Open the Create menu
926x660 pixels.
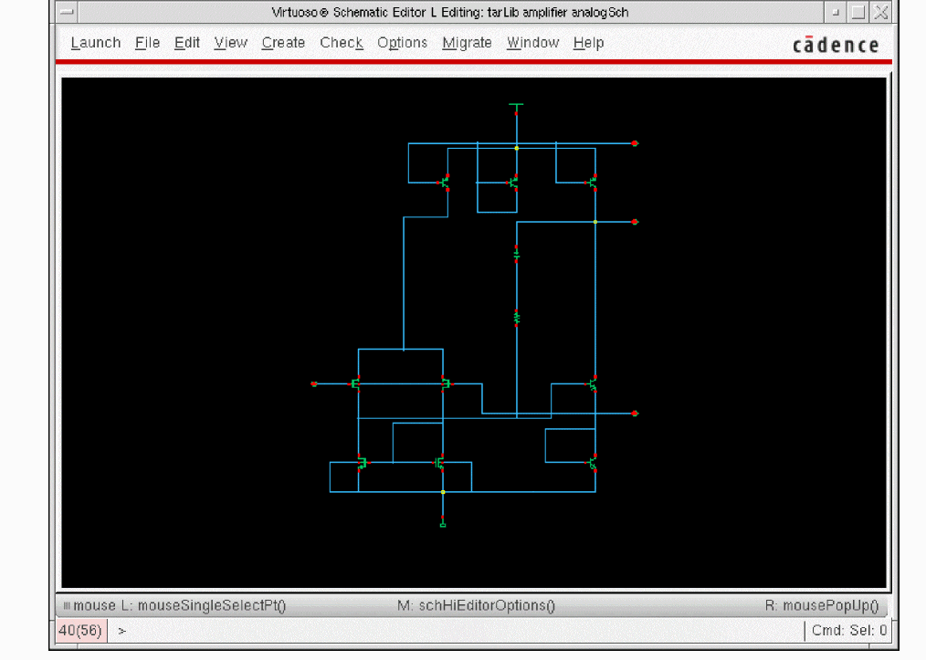(x=283, y=43)
